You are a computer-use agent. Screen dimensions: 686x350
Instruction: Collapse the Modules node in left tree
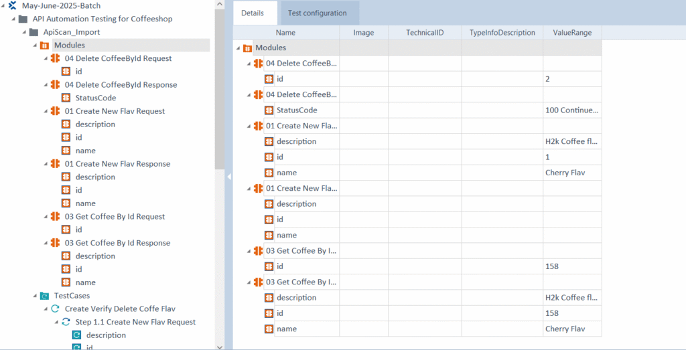[35, 46]
